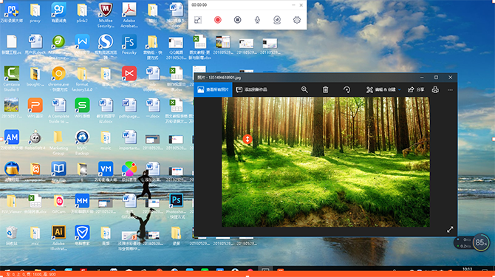This screenshot has width=495, height=277.
Task: Open the 85% performance meter widget
Action: coord(480,242)
